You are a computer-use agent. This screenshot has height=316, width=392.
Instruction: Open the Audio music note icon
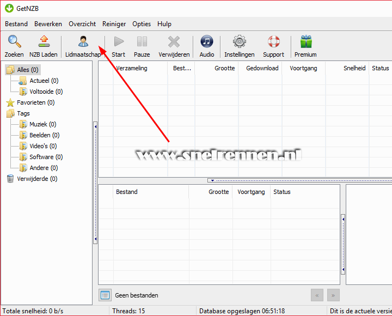(207, 41)
